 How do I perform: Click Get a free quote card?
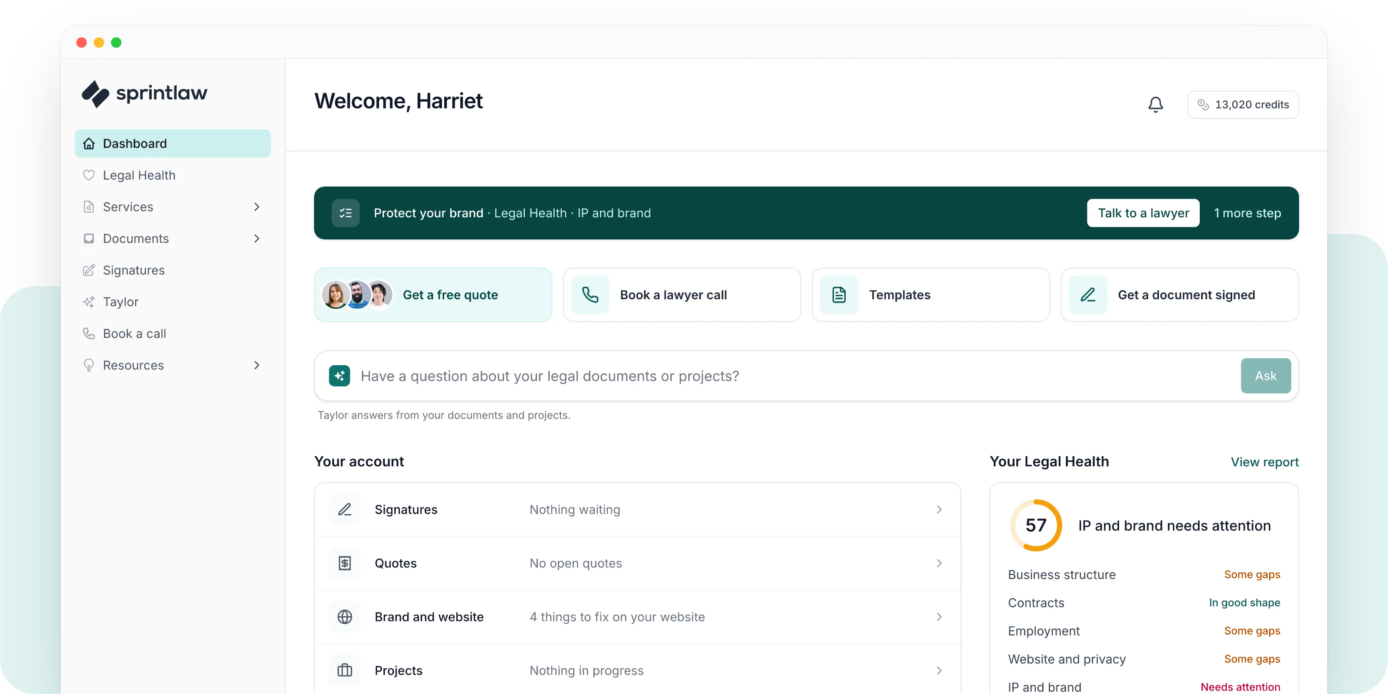pyautogui.click(x=433, y=295)
